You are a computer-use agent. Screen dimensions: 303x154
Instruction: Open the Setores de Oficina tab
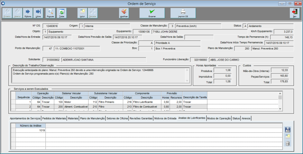coord(117,118)
